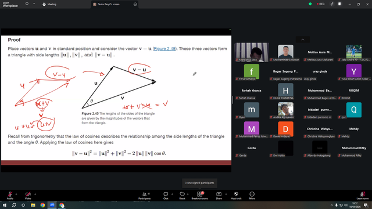
Task: Click the bidadari purnomo participant tile
Action: pyautogui.click(x=320, y=110)
